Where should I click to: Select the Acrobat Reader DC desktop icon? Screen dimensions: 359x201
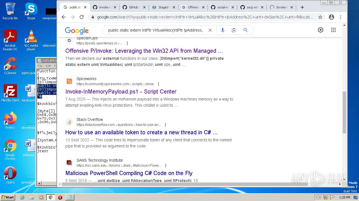tap(10, 40)
